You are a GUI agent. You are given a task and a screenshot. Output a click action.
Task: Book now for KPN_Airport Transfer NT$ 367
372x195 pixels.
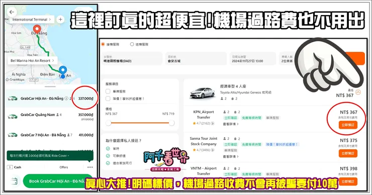point(348,125)
